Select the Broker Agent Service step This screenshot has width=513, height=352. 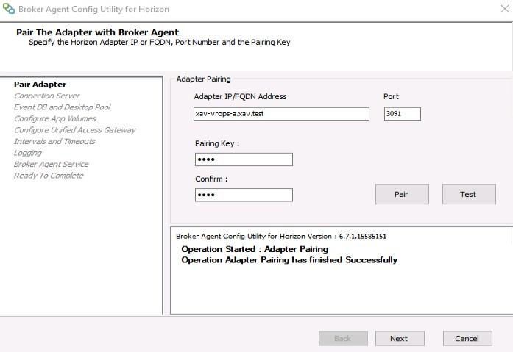coord(52,165)
